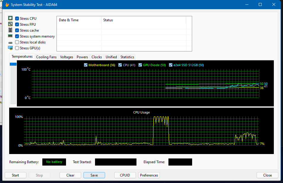
Task: Switch to the Unified tab
Action: click(111, 57)
